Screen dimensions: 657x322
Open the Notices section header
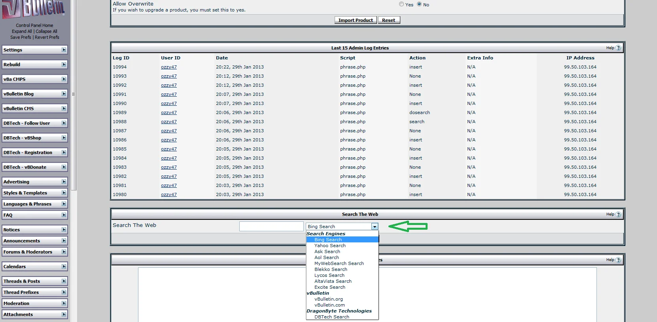click(35, 230)
